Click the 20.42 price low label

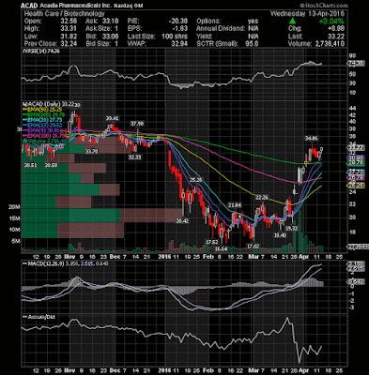pyautogui.click(x=182, y=220)
